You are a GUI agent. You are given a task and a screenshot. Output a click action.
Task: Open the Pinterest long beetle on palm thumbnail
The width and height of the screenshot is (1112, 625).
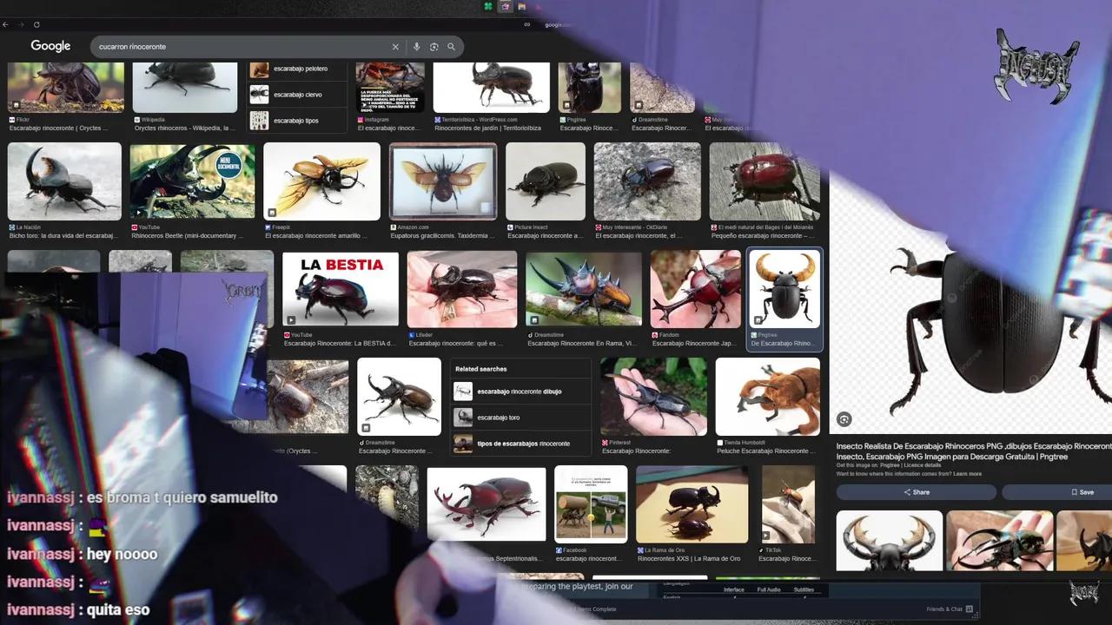click(x=653, y=397)
